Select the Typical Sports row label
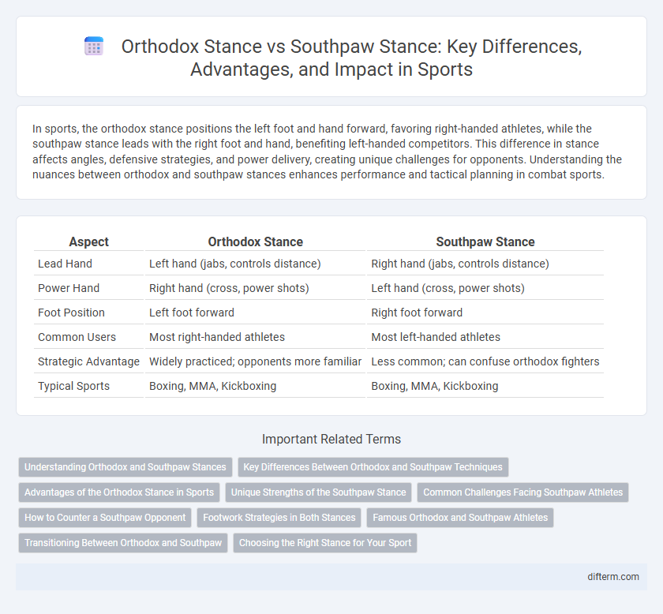This screenshot has height=614, width=663. (73, 386)
